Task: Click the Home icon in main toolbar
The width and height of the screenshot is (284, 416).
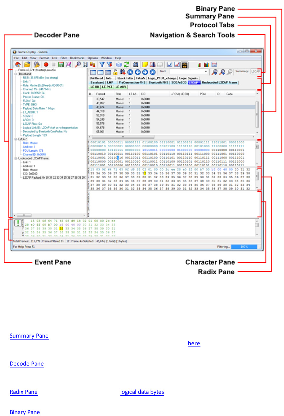Action: click(18, 65)
